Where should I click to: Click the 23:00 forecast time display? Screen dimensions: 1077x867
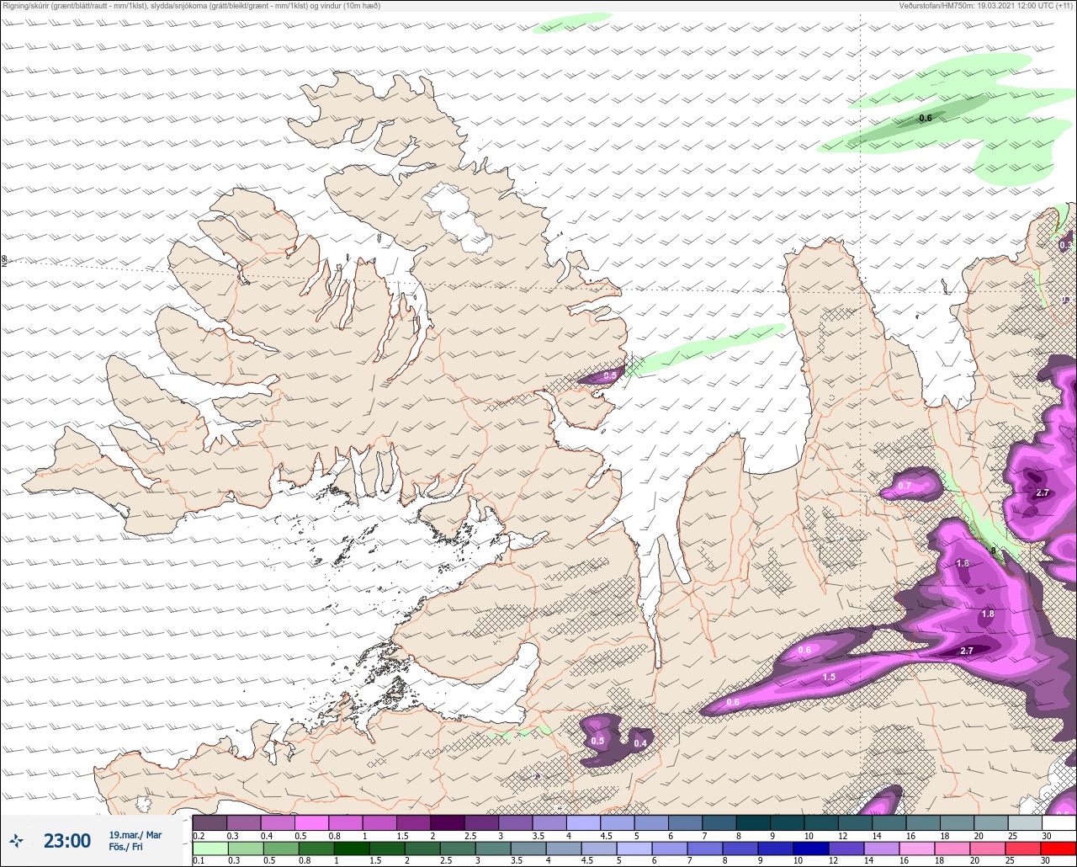[x=67, y=841]
